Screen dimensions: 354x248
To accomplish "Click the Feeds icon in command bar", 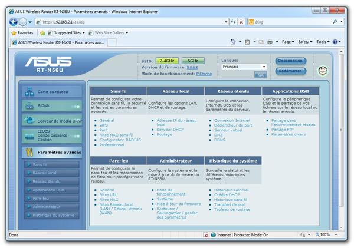I will click(247, 42).
